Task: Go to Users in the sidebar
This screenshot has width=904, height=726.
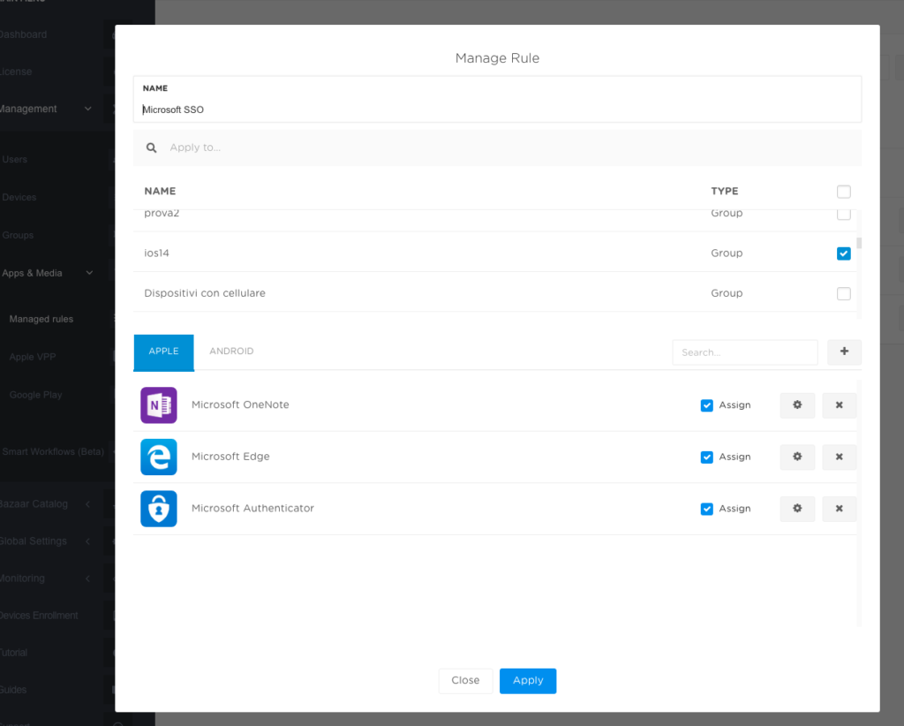Action: click(x=14, y=159)
